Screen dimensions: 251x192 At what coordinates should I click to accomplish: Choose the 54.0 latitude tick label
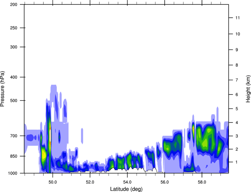[x=127, y=181]
